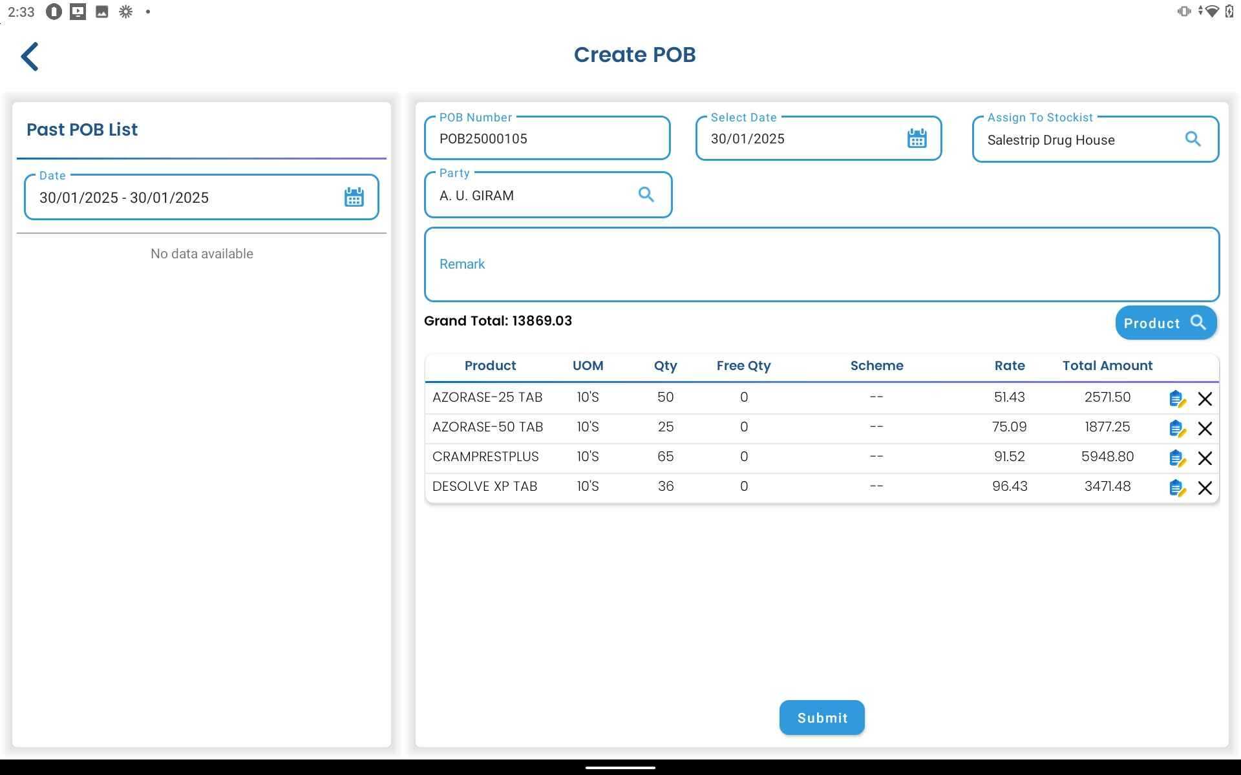
Task: Edit the AZORASE-25 TAB row
Action: click(x=1177, y=399)
